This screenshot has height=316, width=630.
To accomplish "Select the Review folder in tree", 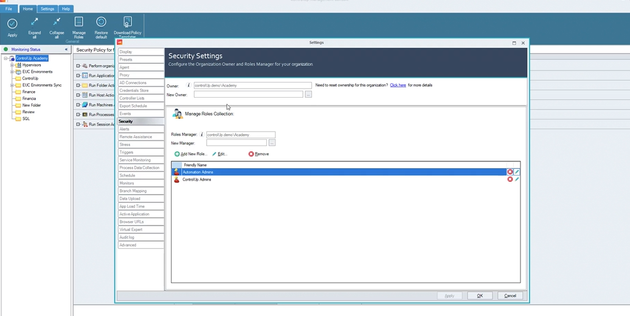I will tap(28, 112).
